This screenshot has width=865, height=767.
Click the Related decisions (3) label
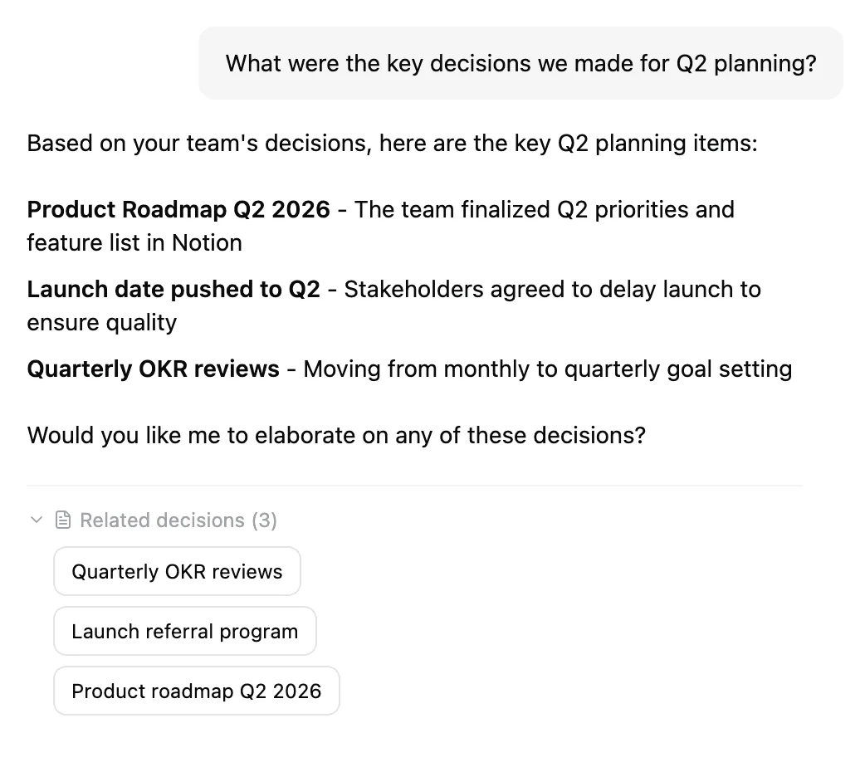tap(177, 520)
